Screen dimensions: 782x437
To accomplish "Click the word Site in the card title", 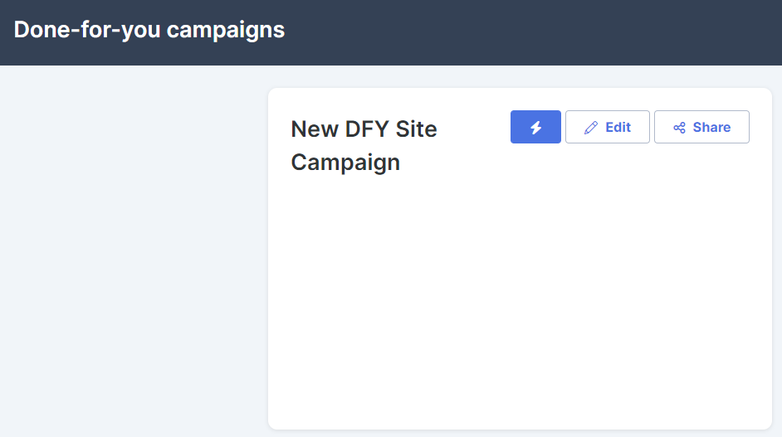I will (x=417, y=129).
